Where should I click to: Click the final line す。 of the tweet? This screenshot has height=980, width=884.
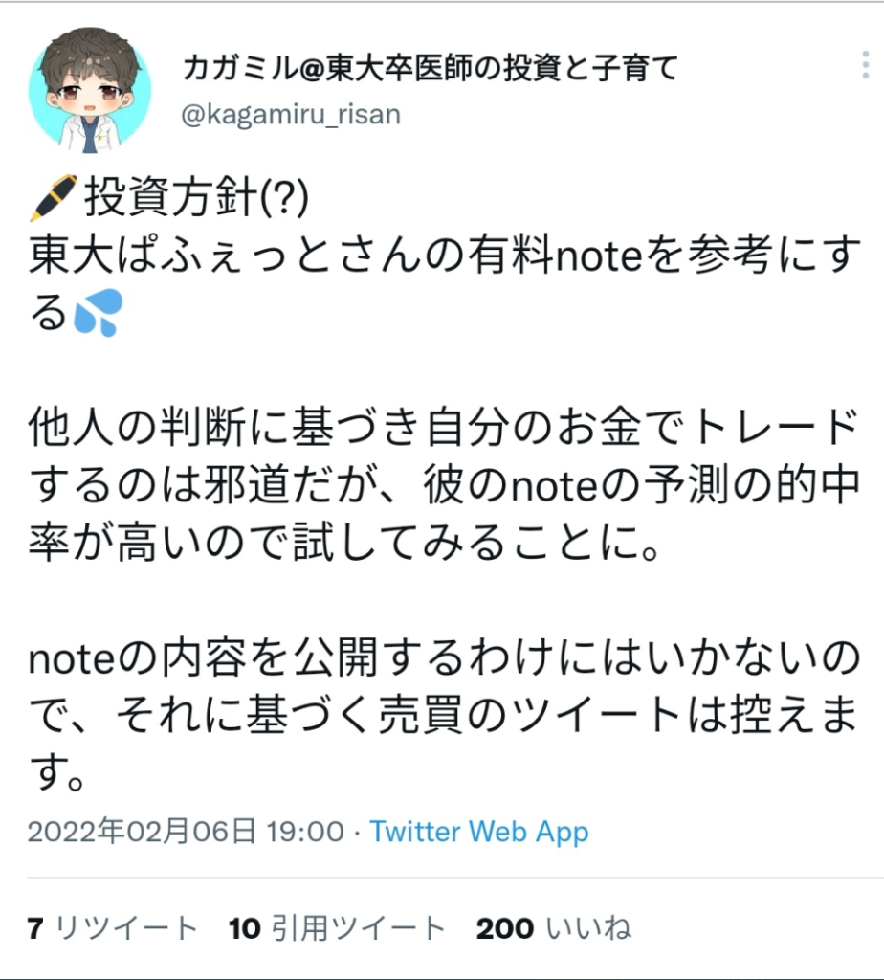(57, 772)
